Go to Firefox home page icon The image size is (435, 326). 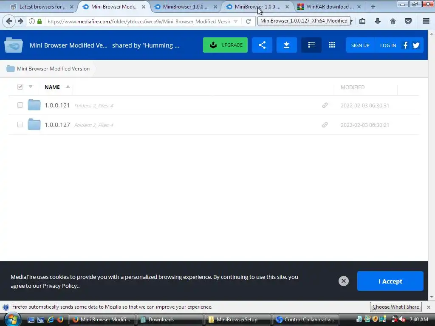(x=393, y=21)
